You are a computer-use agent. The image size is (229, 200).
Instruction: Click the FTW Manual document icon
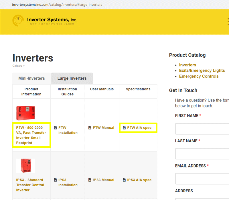click(x=90, y=128)
